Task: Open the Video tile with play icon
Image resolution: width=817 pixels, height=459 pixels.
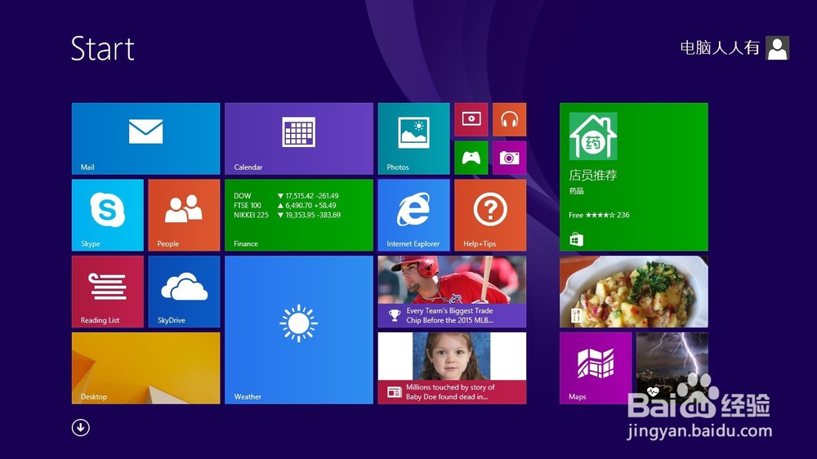Action: click(471, 119)
